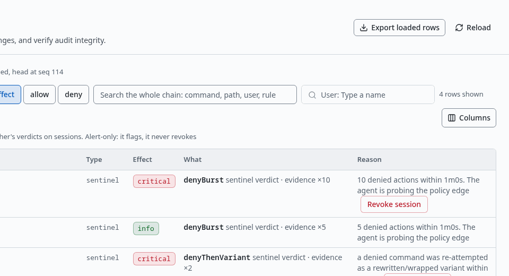
Task: Click the circular Reload arrows icon
Action: pyautogui.click(x=459, y=28)
